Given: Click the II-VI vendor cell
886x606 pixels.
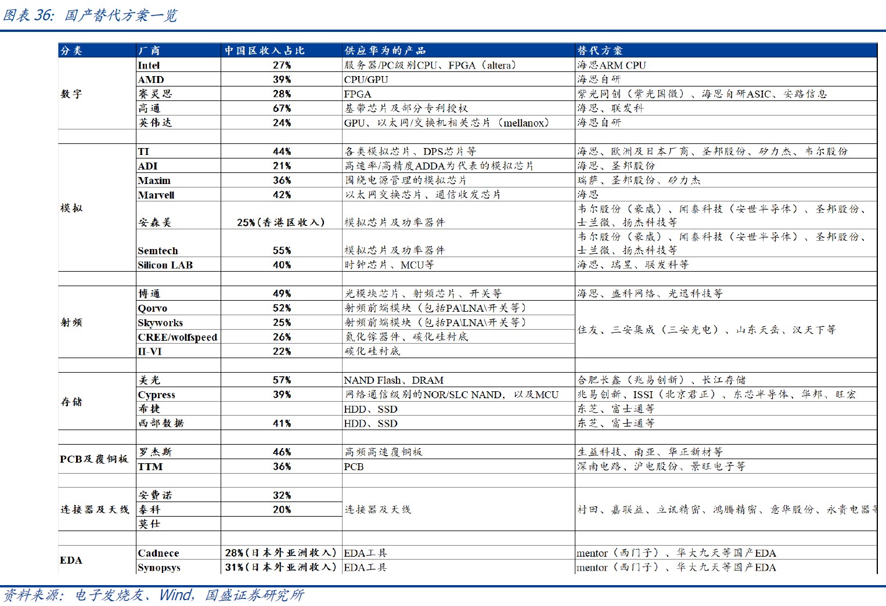Looking at the screenshot, I should pyautogui.click(x=178, y=351).
